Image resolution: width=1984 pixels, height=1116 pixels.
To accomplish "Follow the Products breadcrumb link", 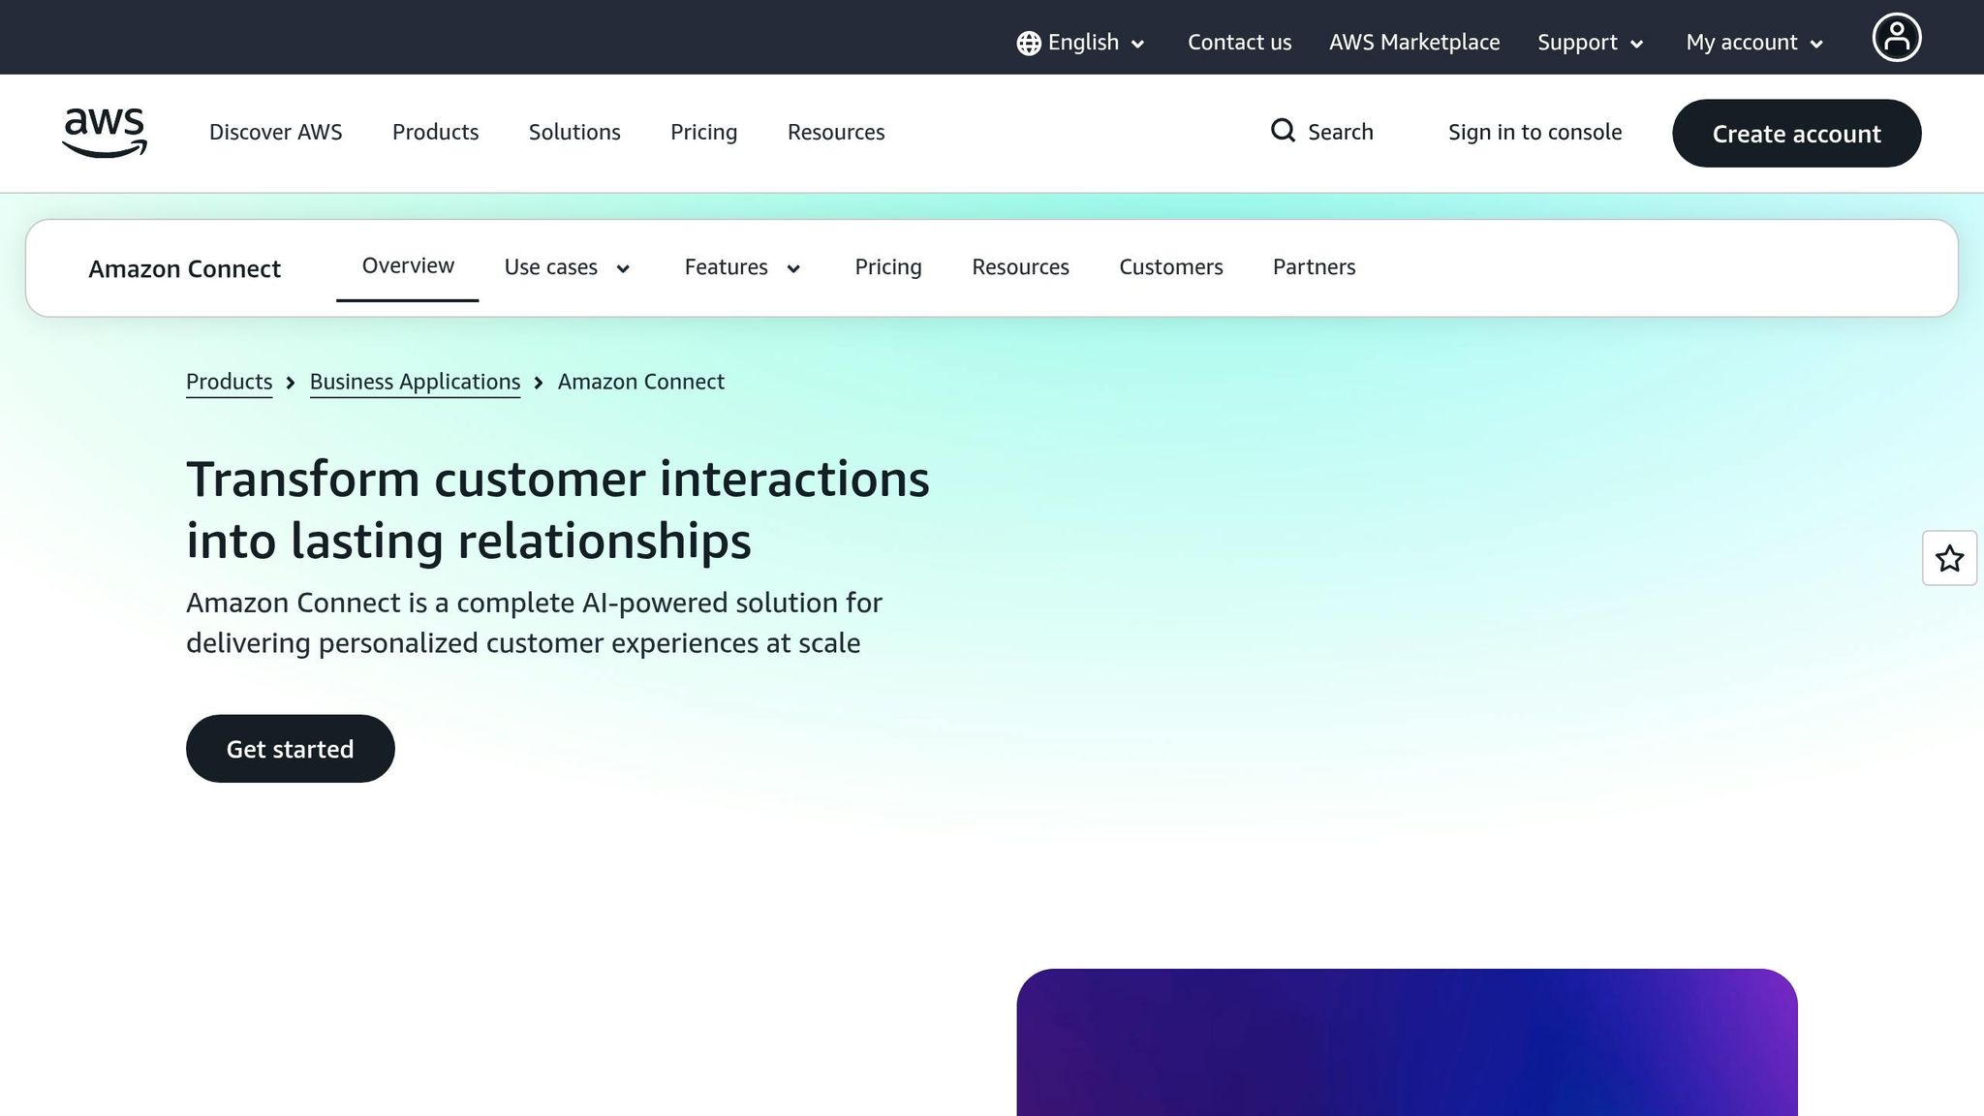I will 230,382.
